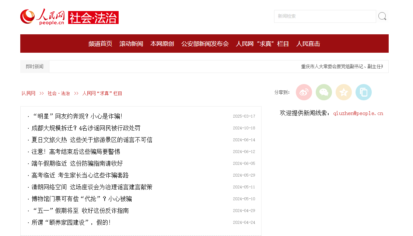
Task: Share page via Weibo icon
Action: pos(304,92)
